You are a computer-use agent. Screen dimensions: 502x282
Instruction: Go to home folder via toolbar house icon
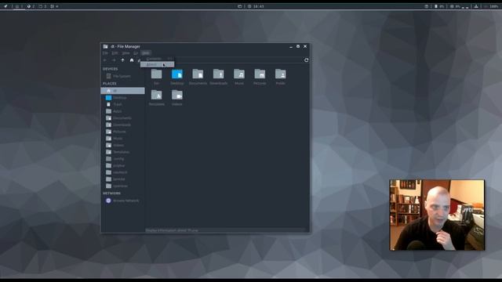pyautogui.click(x=132, y=60)
